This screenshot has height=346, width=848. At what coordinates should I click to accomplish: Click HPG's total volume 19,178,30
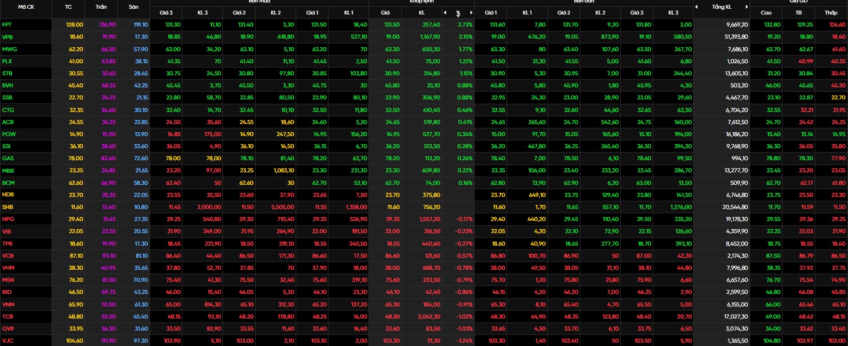[x=737, y=219]
